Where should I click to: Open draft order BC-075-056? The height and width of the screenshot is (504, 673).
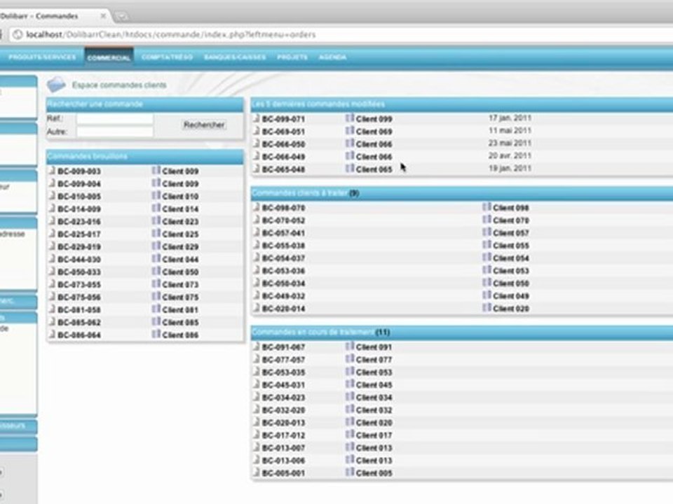pos(79,297)
